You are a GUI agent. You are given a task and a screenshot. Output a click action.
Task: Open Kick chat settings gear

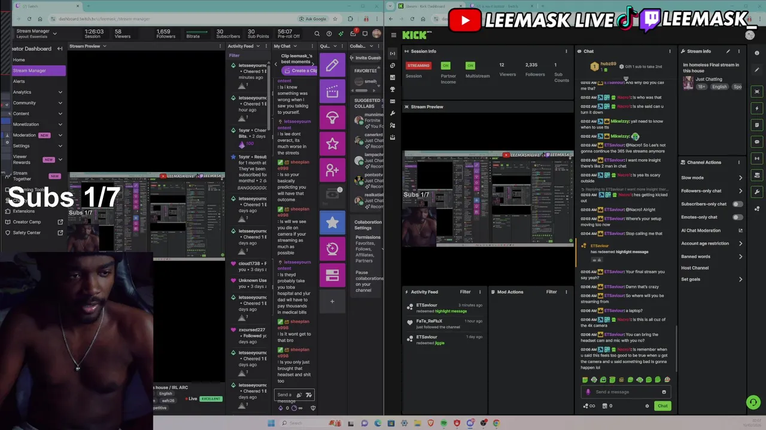647,406
